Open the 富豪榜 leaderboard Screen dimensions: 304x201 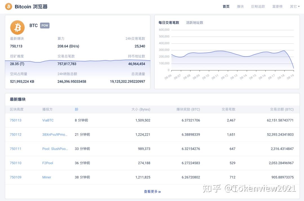point(277,6)
